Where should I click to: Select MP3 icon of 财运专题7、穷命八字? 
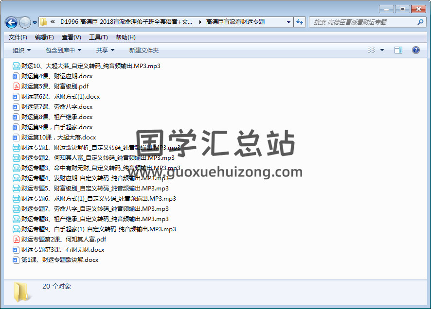[16, 209]
